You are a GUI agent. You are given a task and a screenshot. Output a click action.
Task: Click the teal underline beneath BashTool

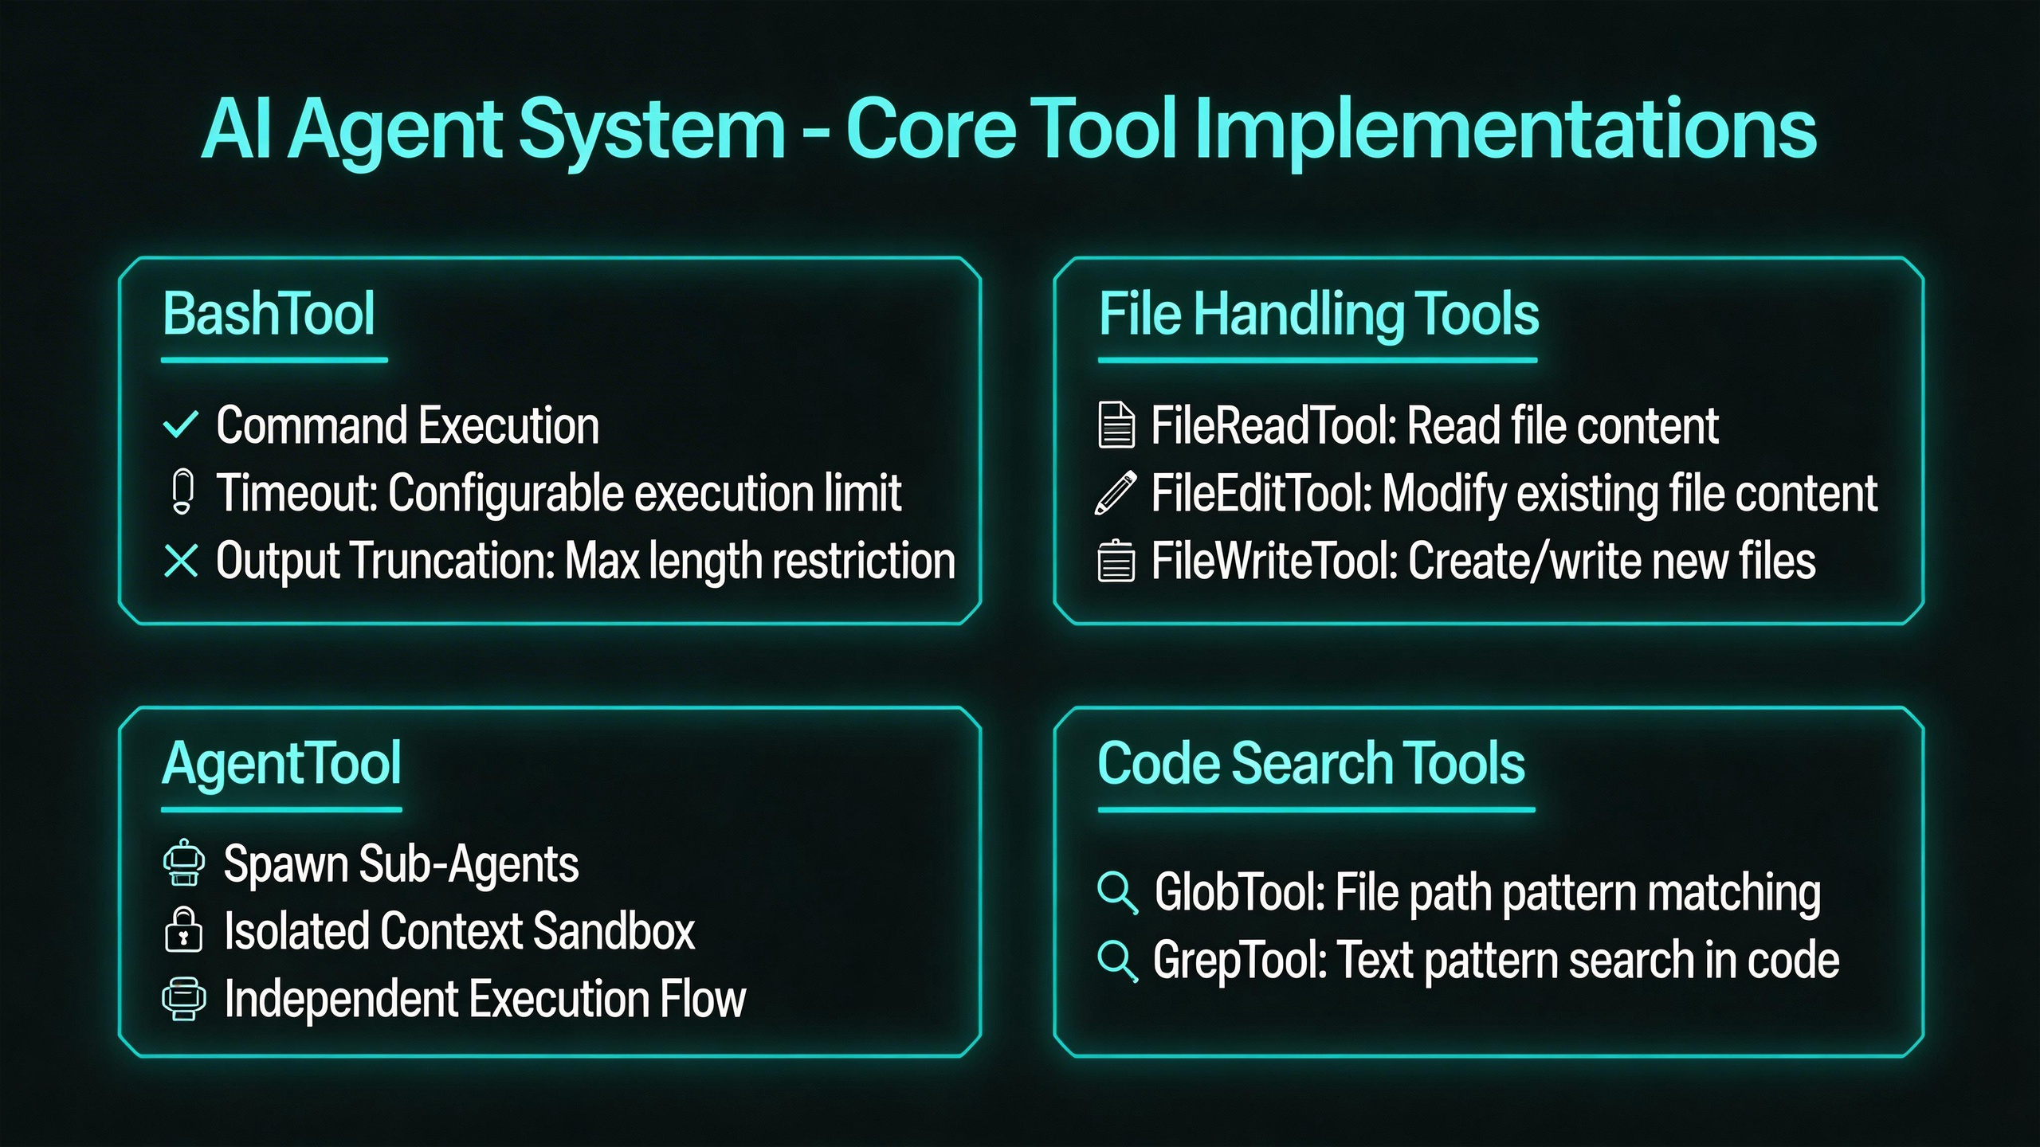(274, 360)
